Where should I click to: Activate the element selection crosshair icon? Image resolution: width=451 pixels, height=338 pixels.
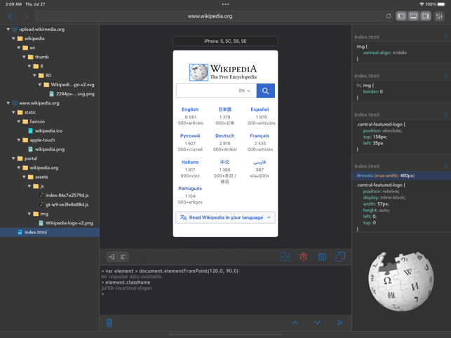(x=285, y=257)
